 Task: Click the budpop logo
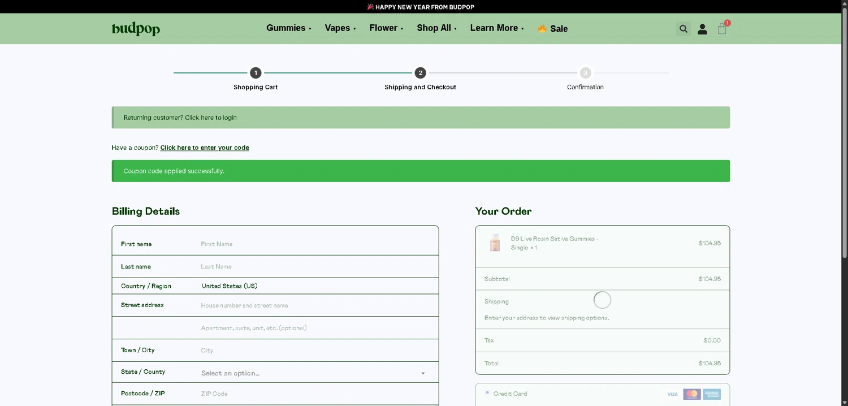(x=136, y=29)
